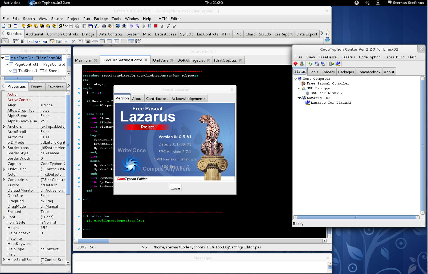Image resolution: width=428 pixels, height=274 pixels.
Task: Click the New Form toolbar icon
Action: point(15,26)
